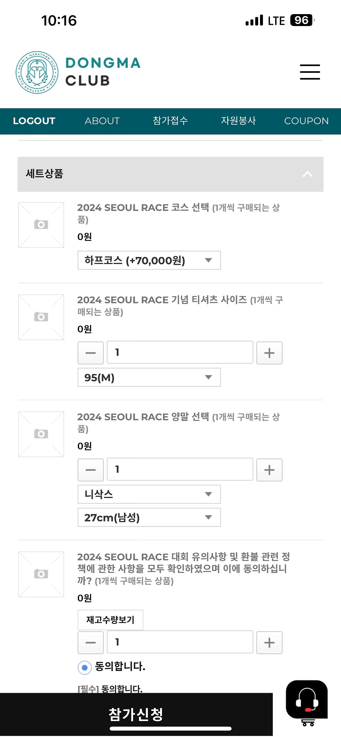The height and width of the screenshot is (737, 341).
Task: Open the COUPON menu item
Action: click(x=306, y=121)
